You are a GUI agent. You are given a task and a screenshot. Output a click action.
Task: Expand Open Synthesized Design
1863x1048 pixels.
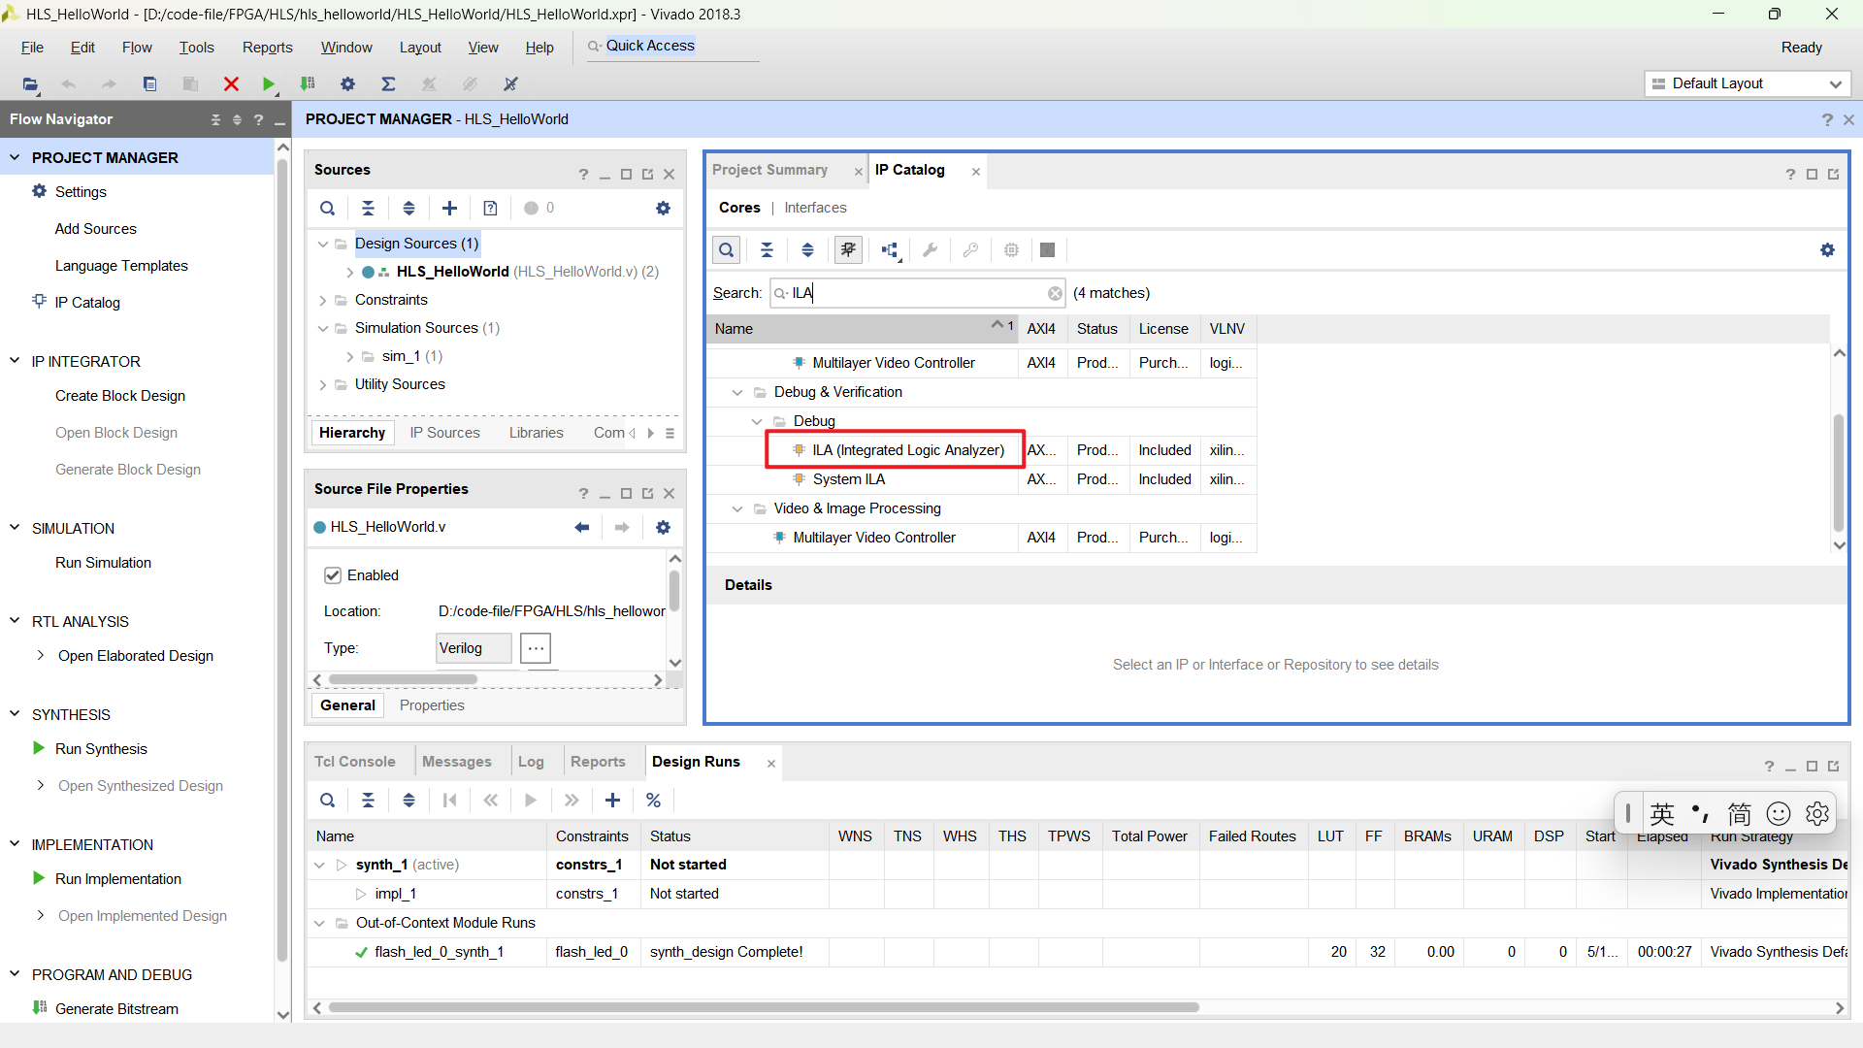(x=40, y=785)
